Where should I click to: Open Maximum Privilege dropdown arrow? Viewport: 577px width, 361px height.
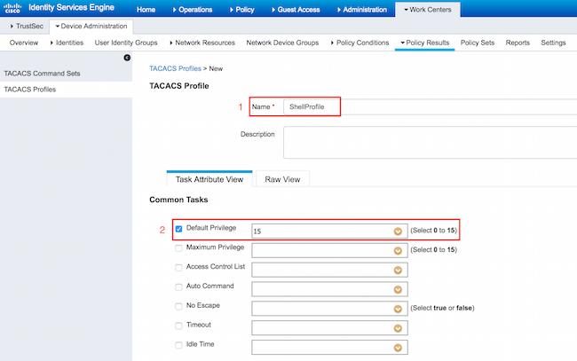[398, 251]
